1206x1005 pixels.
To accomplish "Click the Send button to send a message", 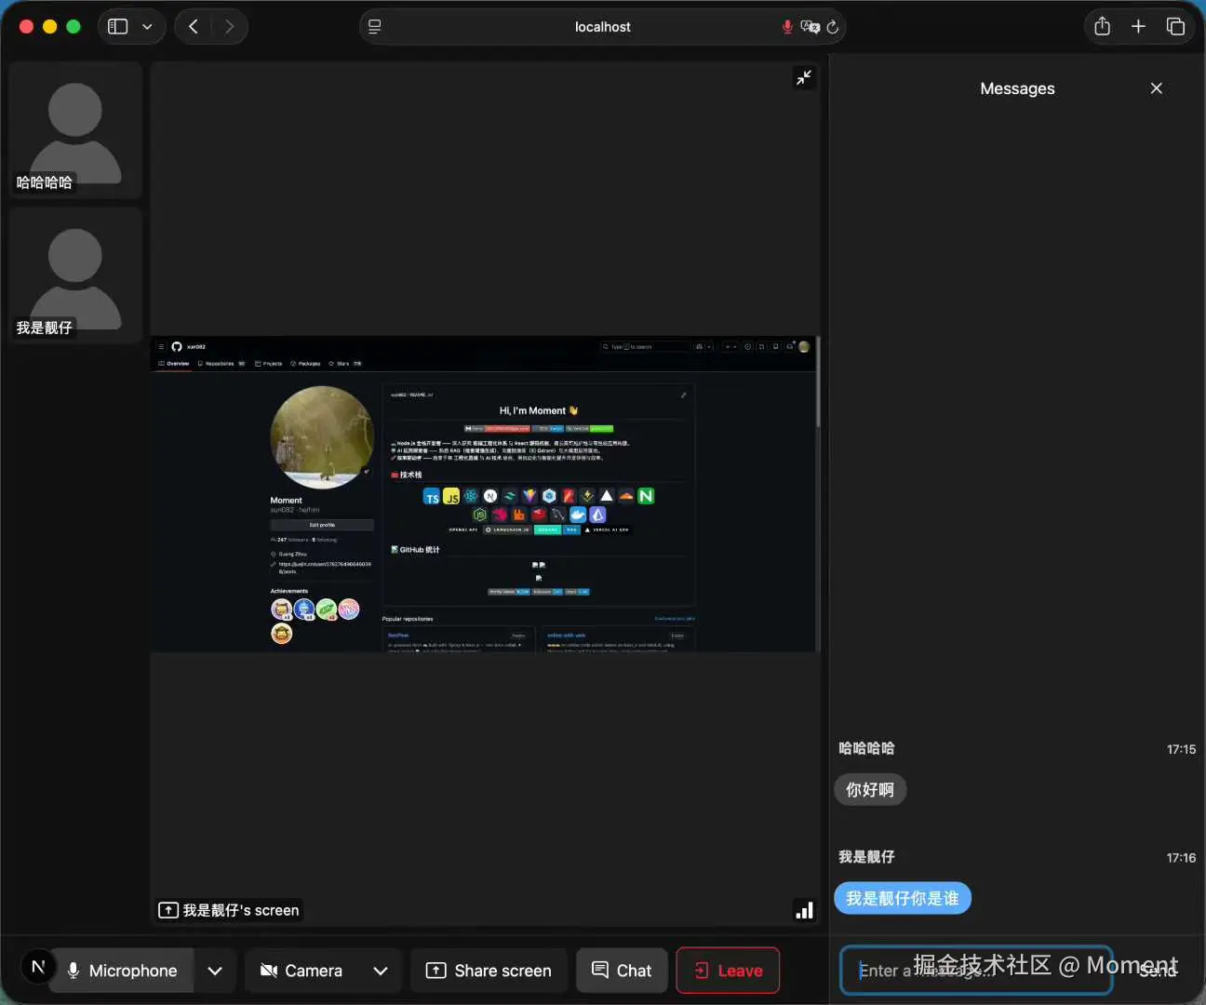I will pyautogui.click(x=1156, y=971).
